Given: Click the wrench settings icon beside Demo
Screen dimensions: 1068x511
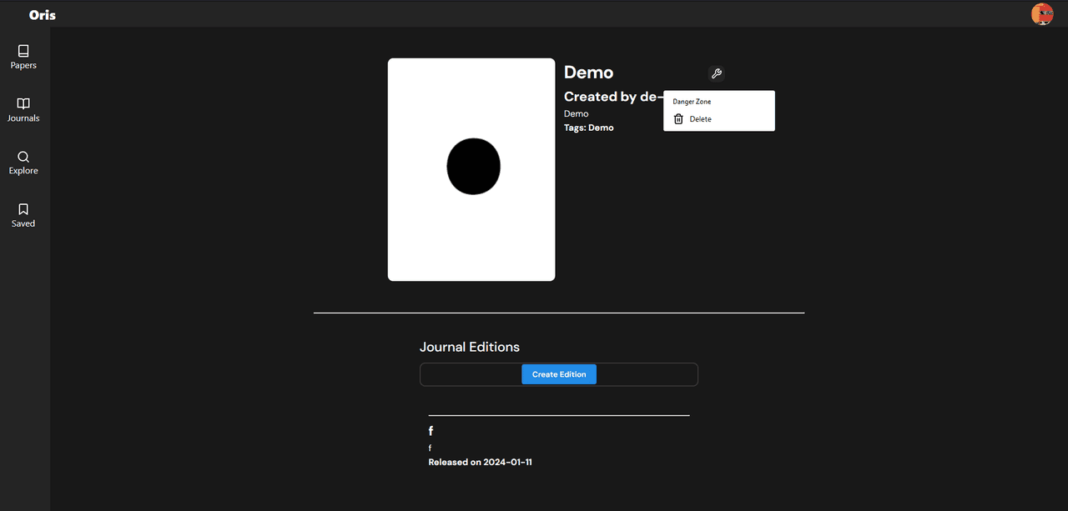Looking at the screenshot, I should [716, 73].
